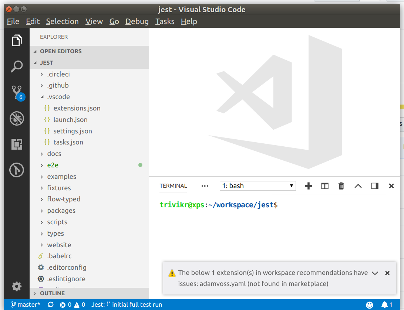Screen dimensions: 404x310
Task: Send feedback with smiley icon
Action: click(x=370, y=305)
